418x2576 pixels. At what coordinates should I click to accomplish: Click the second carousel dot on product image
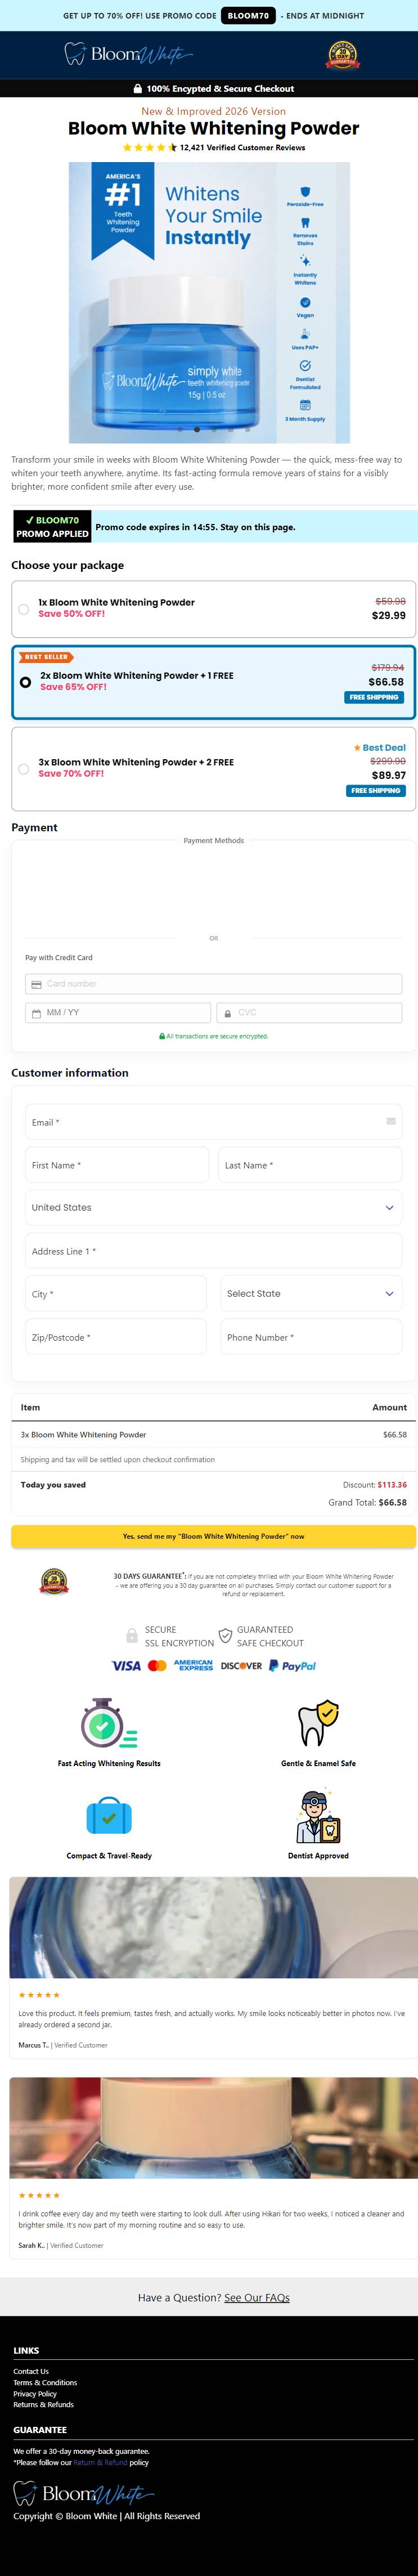point(197,429)
